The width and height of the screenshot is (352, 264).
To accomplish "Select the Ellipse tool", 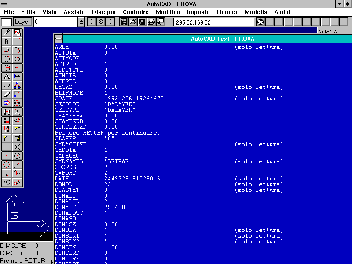I will coord(17,59).
